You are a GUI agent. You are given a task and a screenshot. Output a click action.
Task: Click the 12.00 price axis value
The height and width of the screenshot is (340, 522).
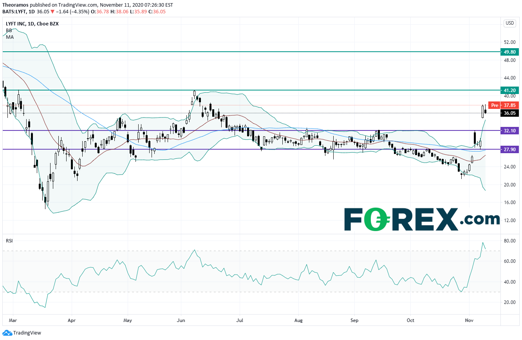point(510,221)
